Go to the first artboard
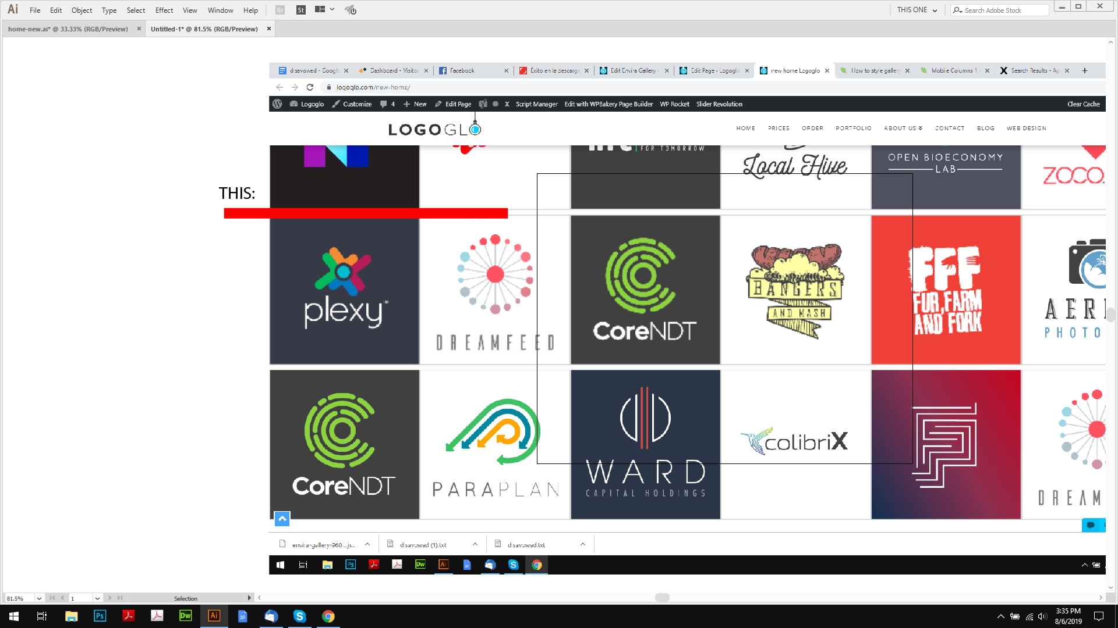This screenshot has height=628, width=1118. pos(52,598)
